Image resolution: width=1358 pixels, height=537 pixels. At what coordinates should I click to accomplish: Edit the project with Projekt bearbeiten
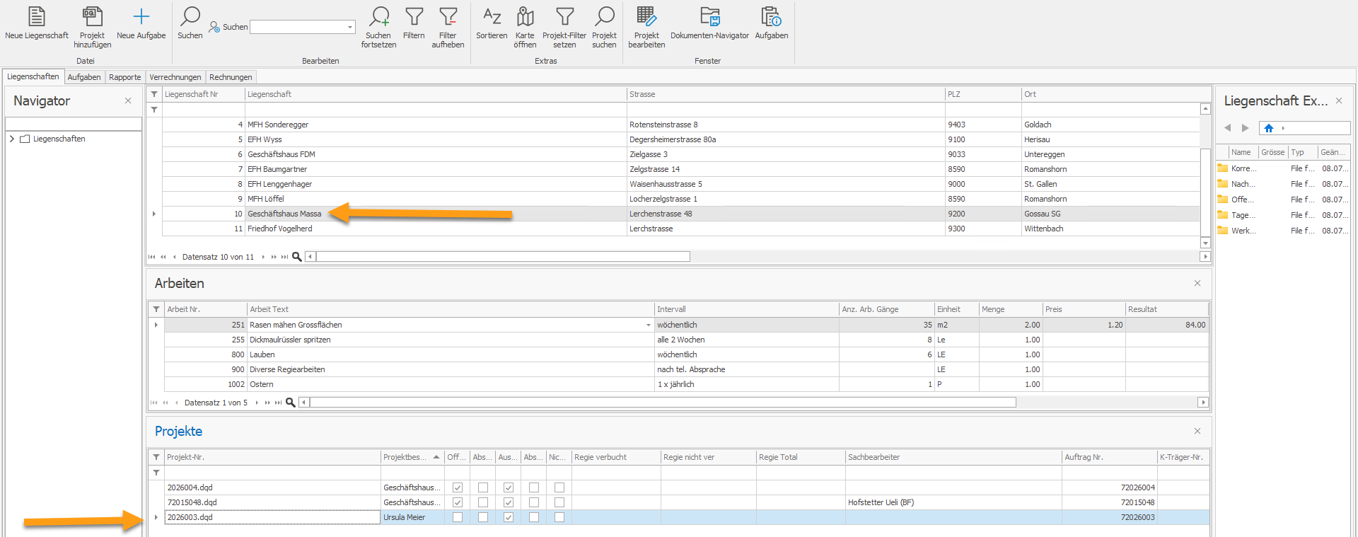646,27
